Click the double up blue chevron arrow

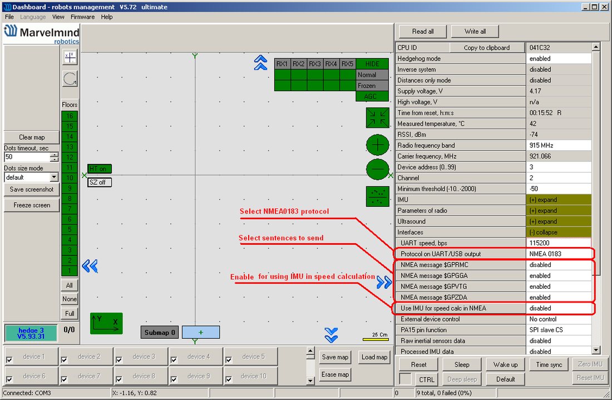click(x=260, y=62)
